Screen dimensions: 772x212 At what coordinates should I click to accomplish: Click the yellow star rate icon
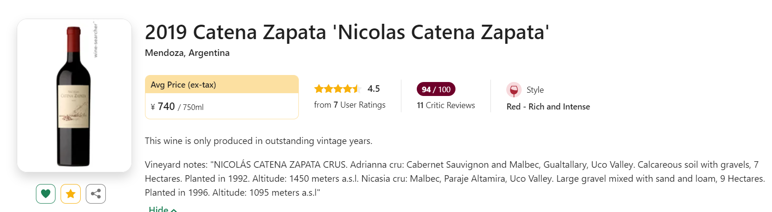(x=70, y=194)
